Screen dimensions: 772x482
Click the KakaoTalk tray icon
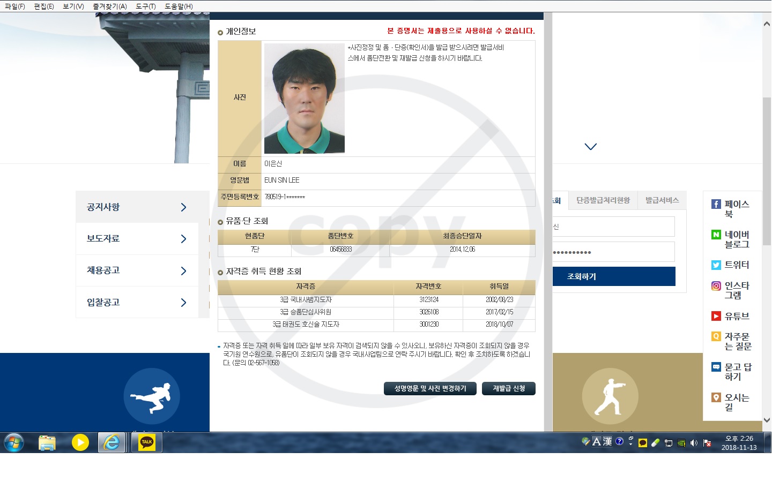coord(643,443)
